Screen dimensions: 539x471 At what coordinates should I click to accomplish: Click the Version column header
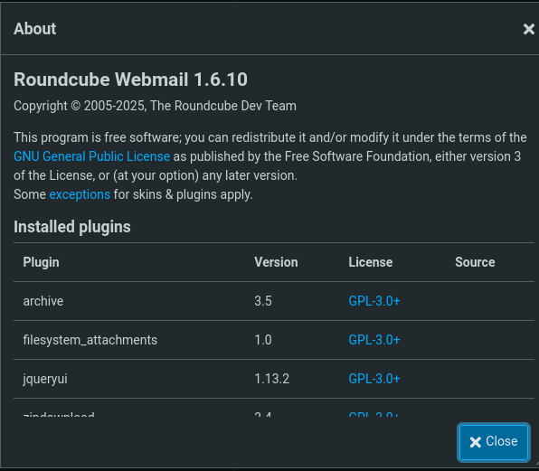pyautogui.click(x=276, y=262)
